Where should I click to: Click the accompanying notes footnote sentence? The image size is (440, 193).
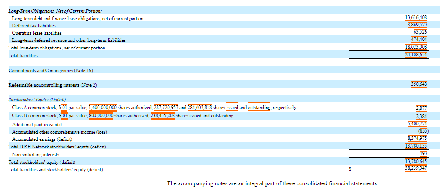coord(273,183)
